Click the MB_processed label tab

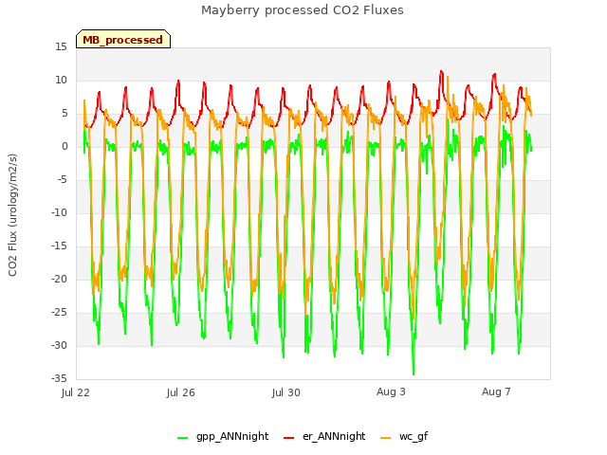point(123,39)
